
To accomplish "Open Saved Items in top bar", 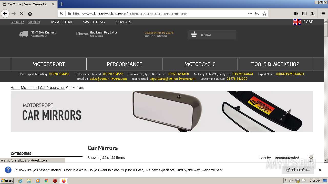I will coord(94,22).
